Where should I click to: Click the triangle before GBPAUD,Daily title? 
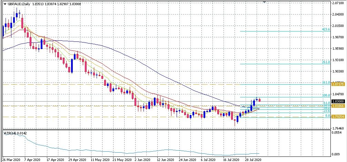(5, 4)
